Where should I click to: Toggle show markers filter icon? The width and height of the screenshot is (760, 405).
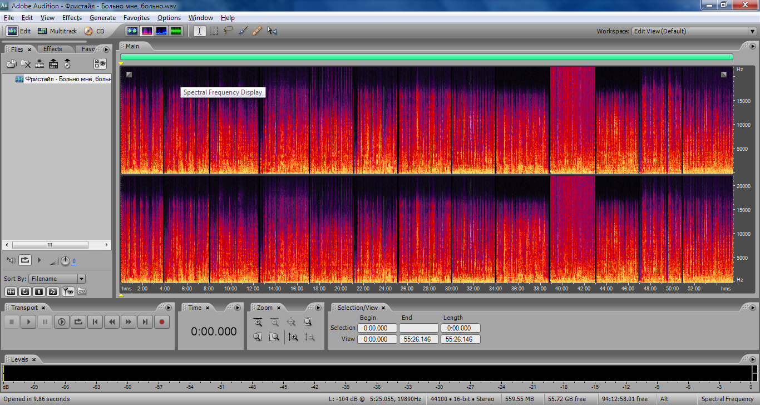[67, 291]
